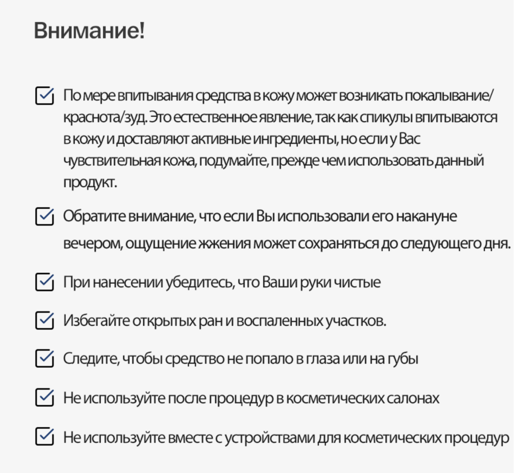Click the line "Обратите внимание, что если Вы"
The image size is (518, 473).
point(260,216)
